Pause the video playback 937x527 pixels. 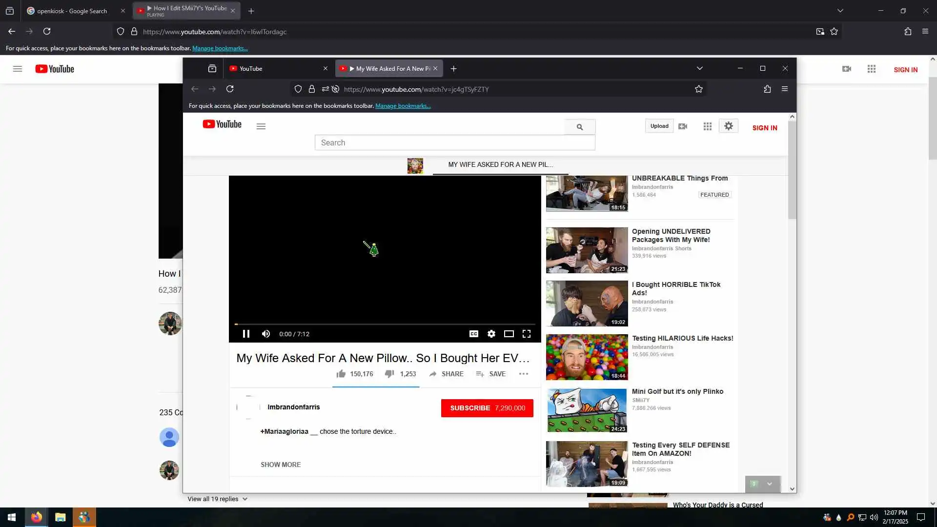tap(246, 334)
